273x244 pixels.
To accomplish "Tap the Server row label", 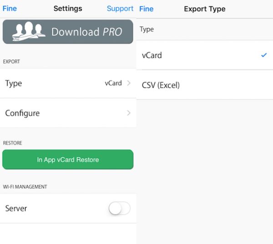I will (16, 208).
